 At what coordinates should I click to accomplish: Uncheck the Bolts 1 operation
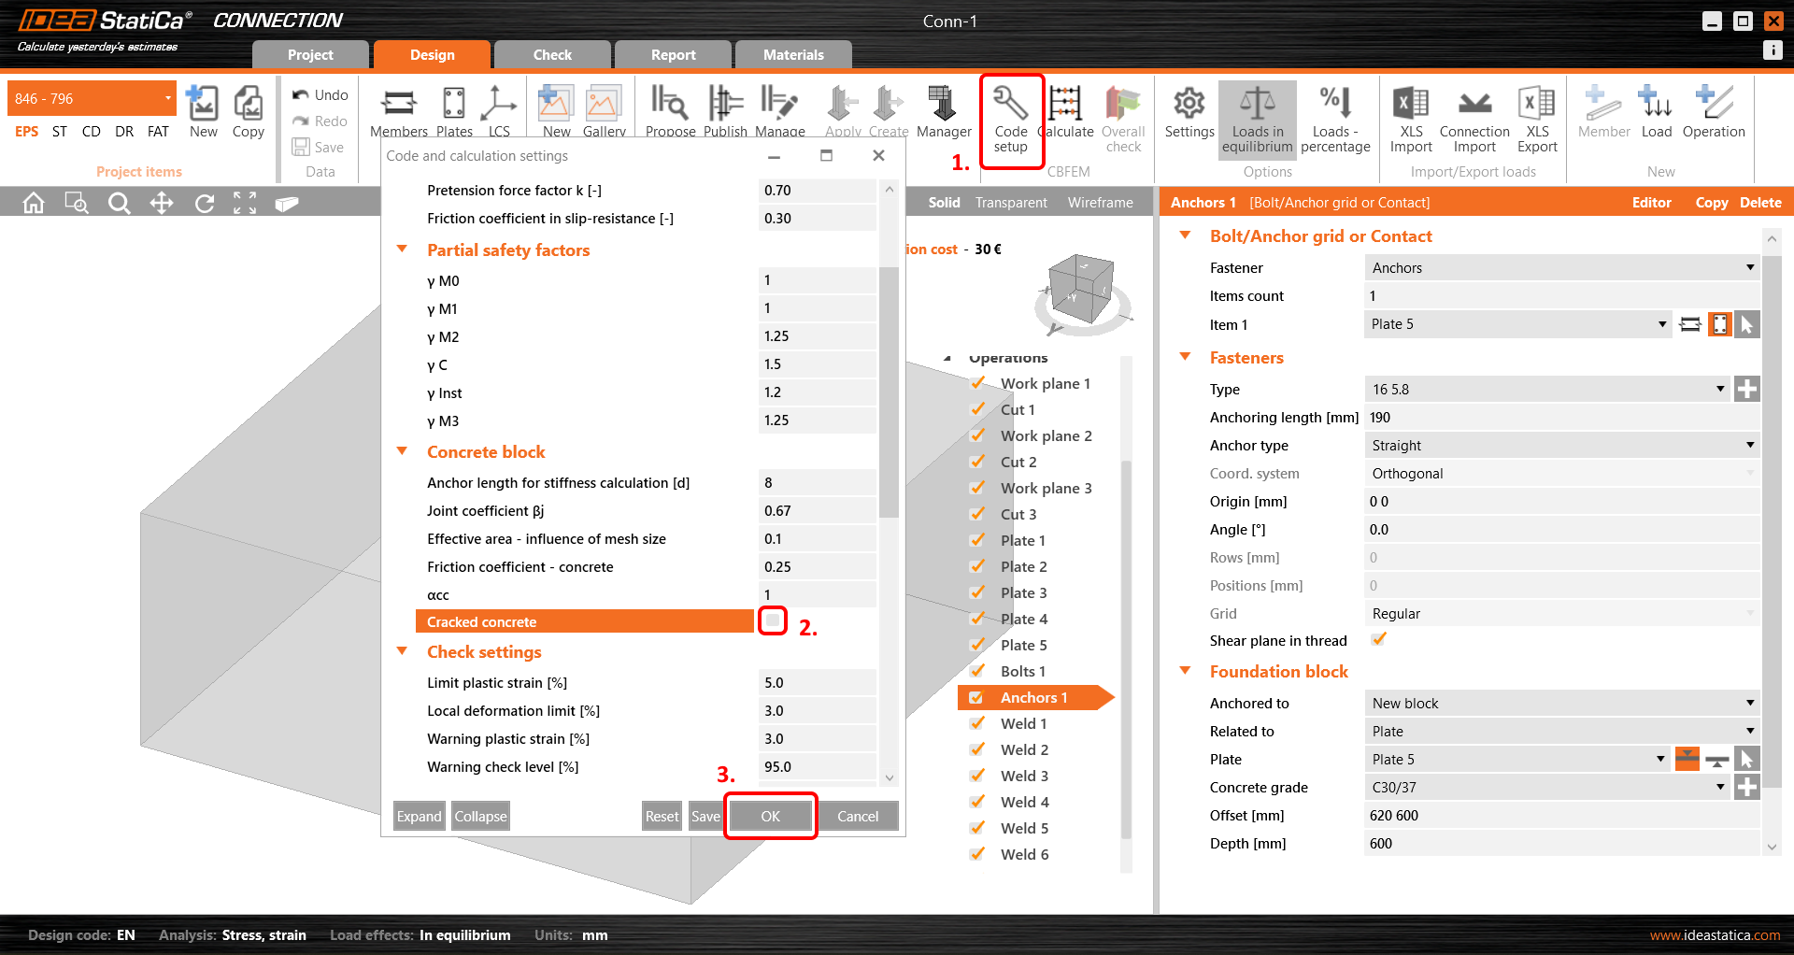click(x=976, y=671)
